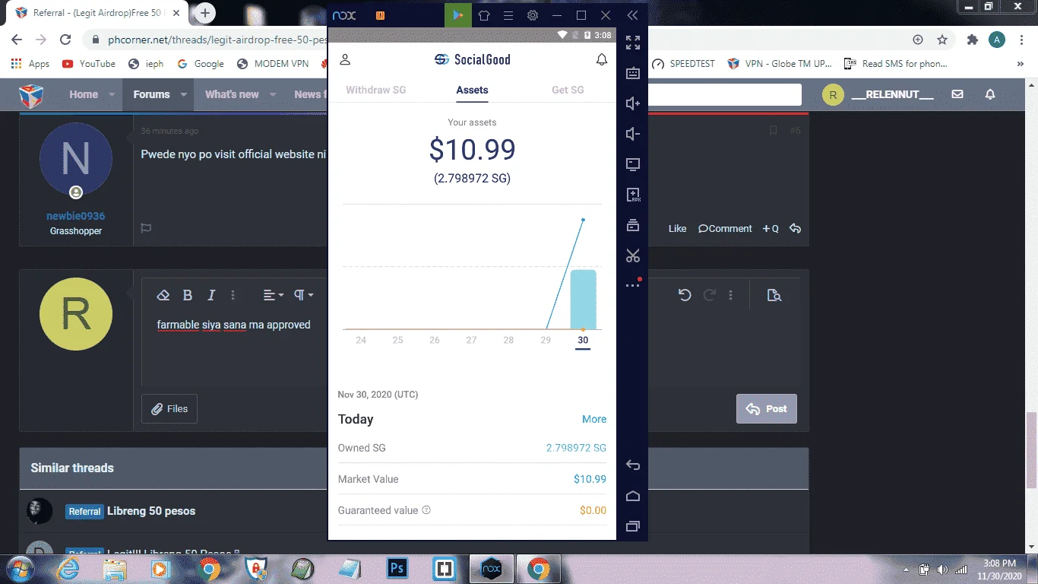Reload the phcorner page
This screenshot has width=1038, height=584.
65,40
